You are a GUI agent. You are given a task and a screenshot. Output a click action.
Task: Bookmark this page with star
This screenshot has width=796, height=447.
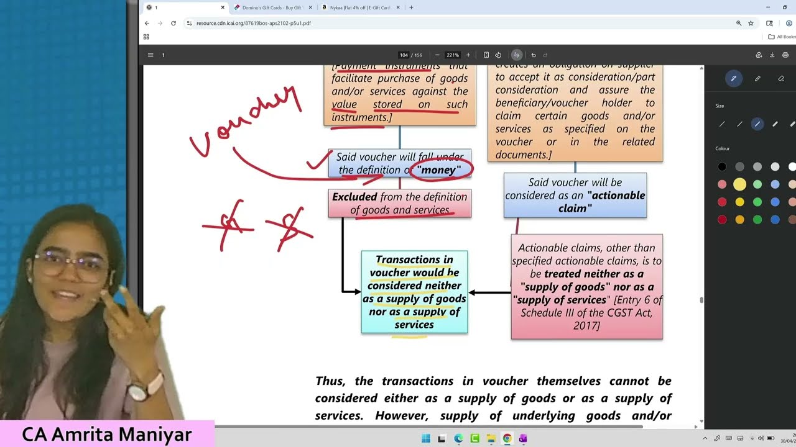pyautogui.click(x=751, y=23)
